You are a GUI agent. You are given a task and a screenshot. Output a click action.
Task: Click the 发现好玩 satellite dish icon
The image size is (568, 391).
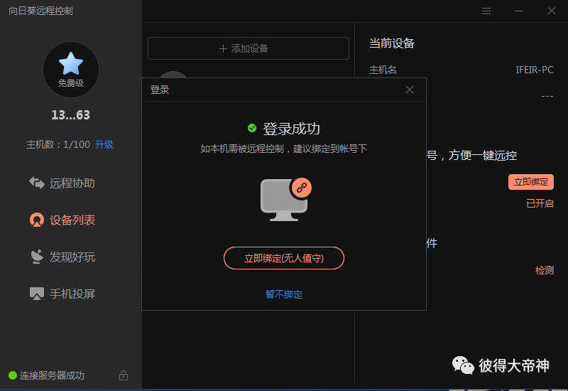coord(37,257)
